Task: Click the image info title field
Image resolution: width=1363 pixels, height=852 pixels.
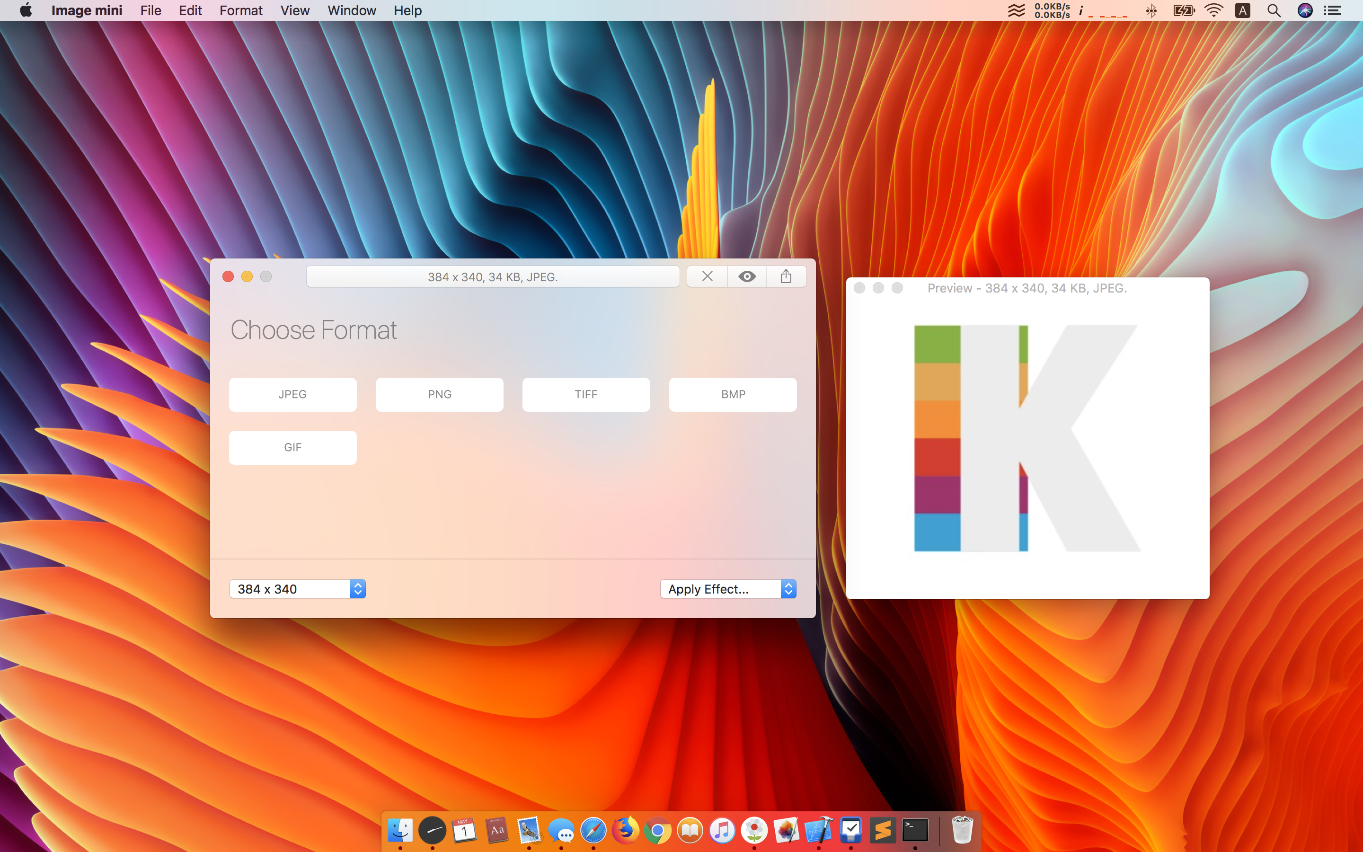Action: tap(492, 277)
